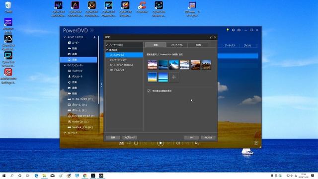Open PowerDVD settings gear in title bar
This screenshot has height=179, width=318.
233,30
